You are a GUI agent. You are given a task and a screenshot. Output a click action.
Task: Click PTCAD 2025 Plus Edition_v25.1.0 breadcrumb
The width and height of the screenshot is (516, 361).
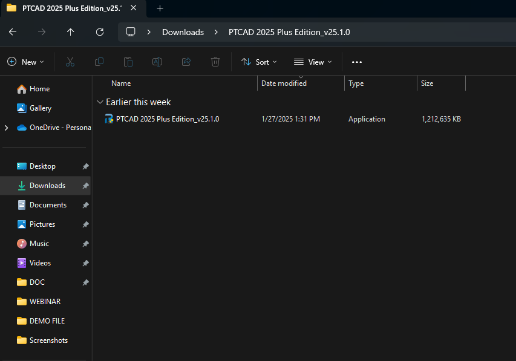[x=289, y=32]
